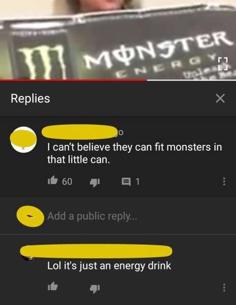236x305 pixels.
Task: Open the censored commenter username
Action: coord(80,132)
